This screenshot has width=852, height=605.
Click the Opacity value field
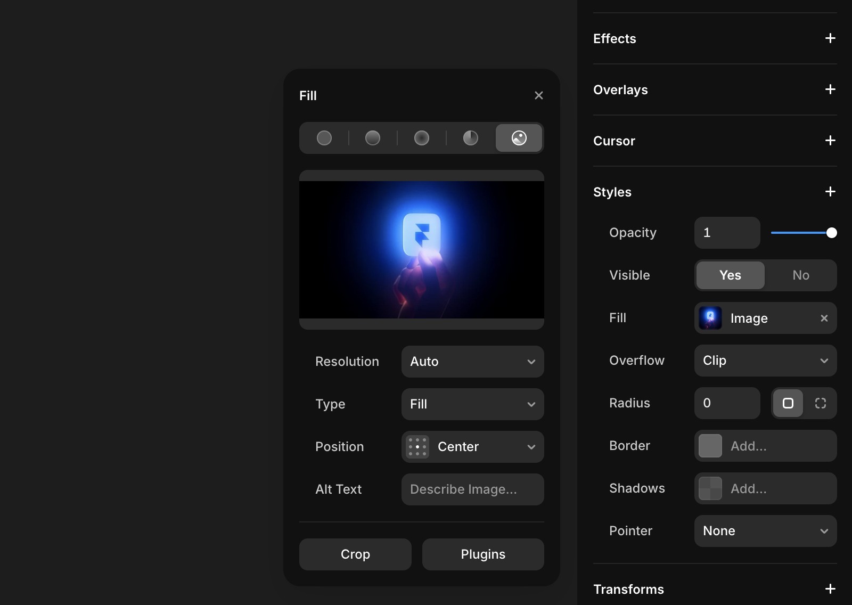pyautogui.click(x=727, y=233)
